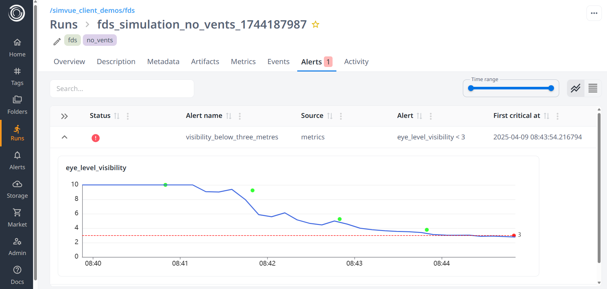Collapse the visibility_below_three_metres alert row
Image resolution: width=607 pixels, height=289 pixels.
click(x=65, y=137)
